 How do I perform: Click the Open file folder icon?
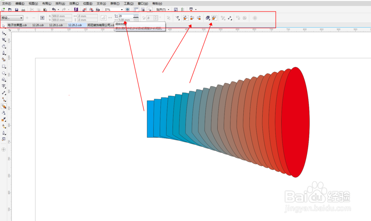coord(10,9)
